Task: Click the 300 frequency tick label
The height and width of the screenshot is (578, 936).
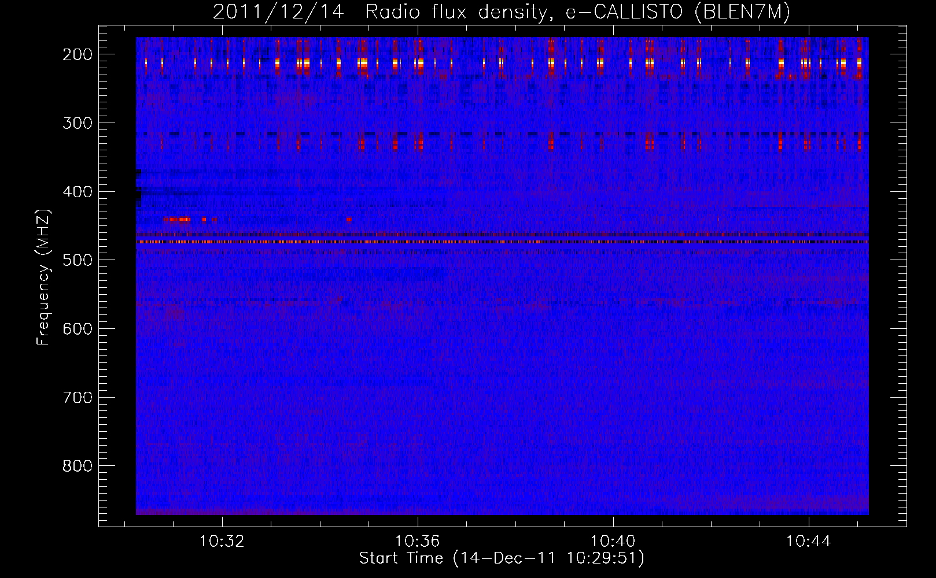Action: point(76,123)
